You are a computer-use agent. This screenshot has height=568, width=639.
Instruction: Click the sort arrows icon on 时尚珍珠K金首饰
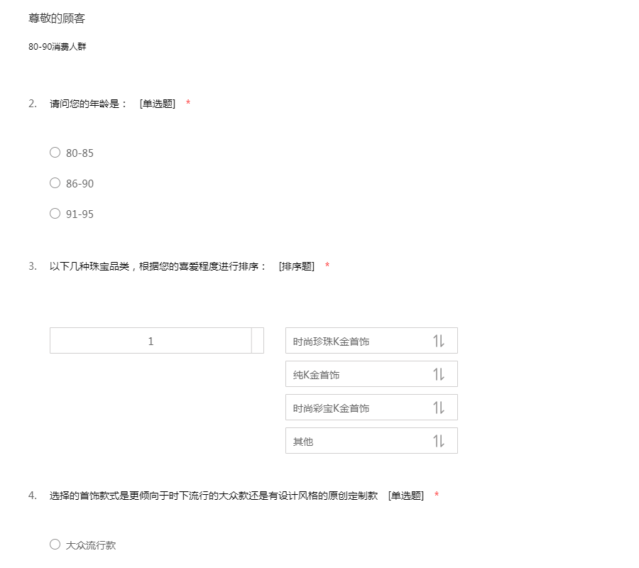[439, 341]
